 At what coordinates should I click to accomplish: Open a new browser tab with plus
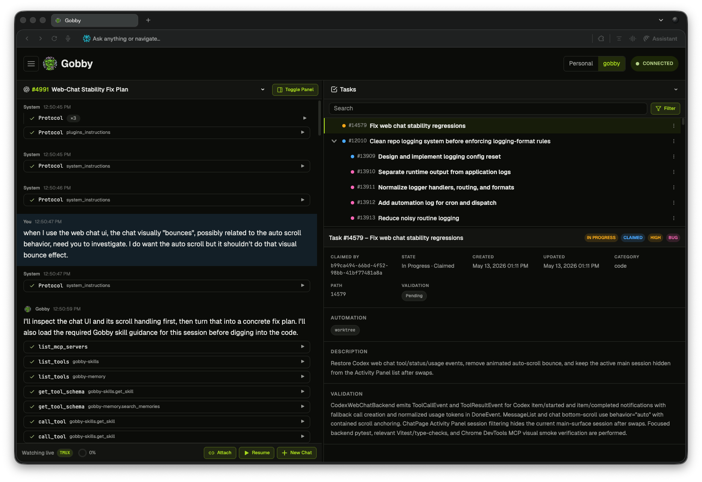[x=148, y=20]
